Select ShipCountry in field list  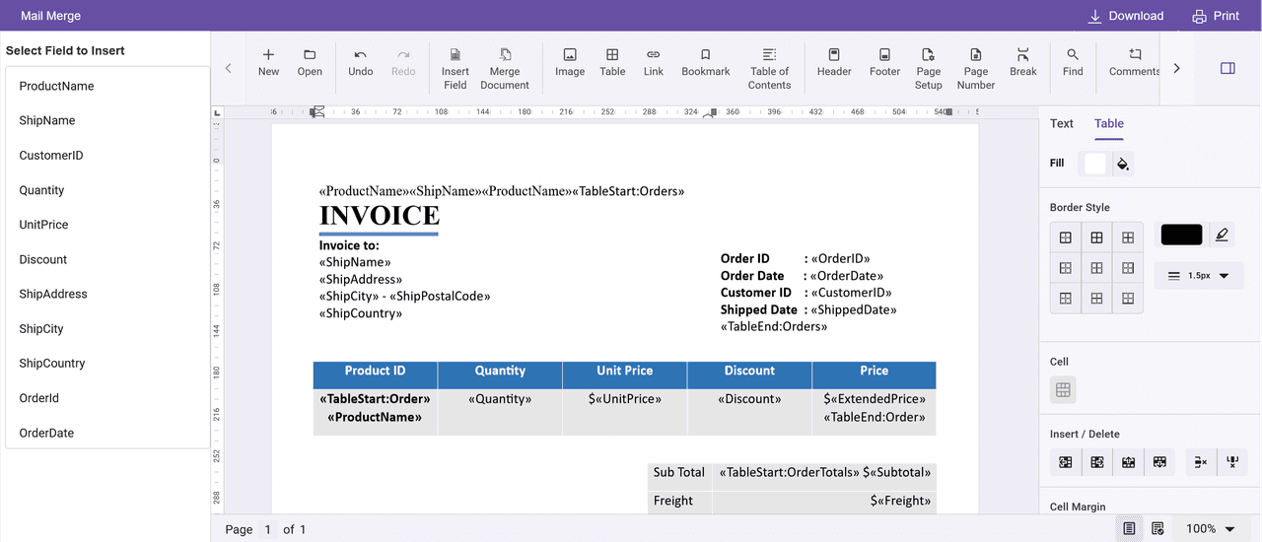tap(107, 363)
